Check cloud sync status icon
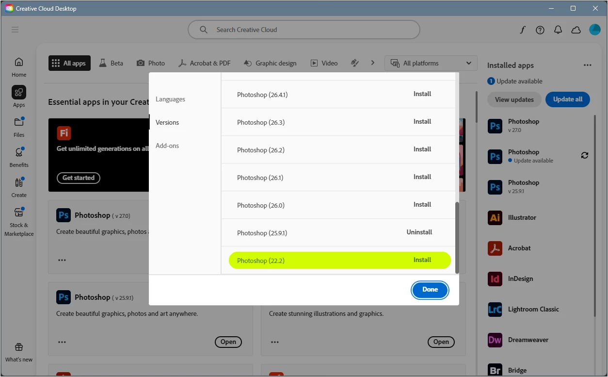Image resolution: width=608 pixels, height=377 pixels. tap(576, 30)
